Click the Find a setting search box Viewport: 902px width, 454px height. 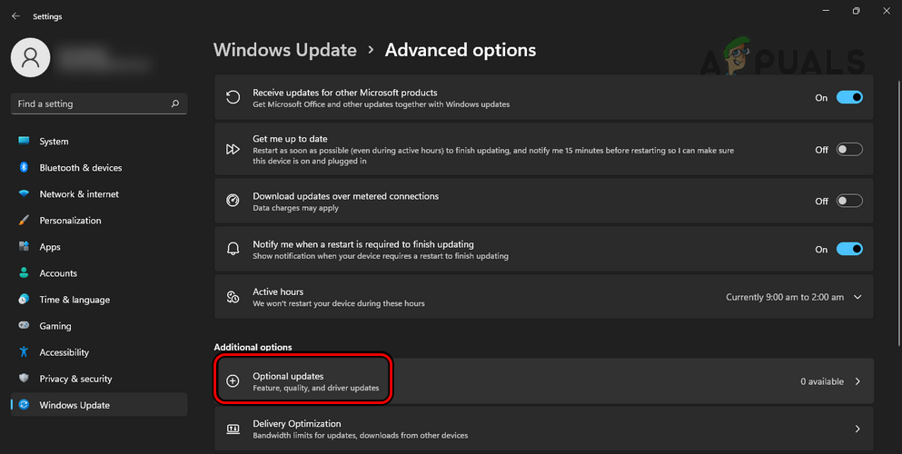(91, 104)
